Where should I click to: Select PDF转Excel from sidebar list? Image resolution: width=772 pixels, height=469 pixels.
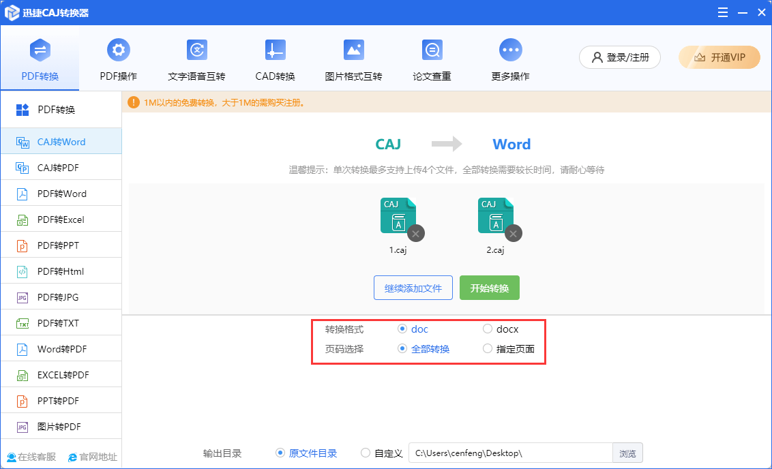click(61, 220)
